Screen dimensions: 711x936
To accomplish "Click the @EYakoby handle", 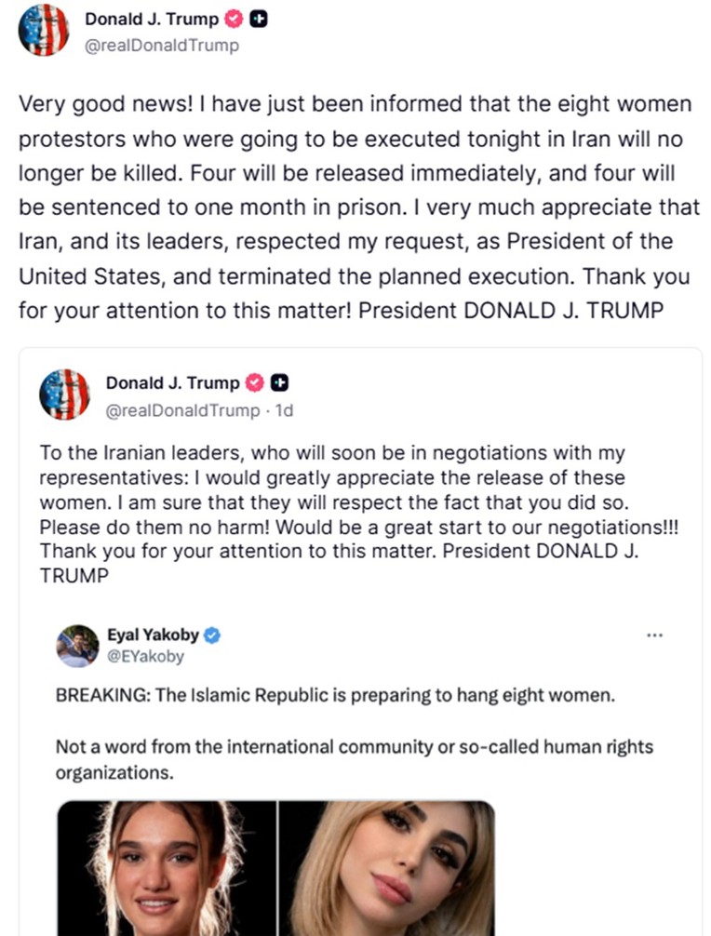I will (146, 657).
